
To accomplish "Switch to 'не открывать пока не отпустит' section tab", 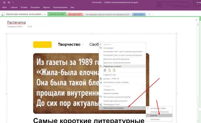I will point(107,15).
